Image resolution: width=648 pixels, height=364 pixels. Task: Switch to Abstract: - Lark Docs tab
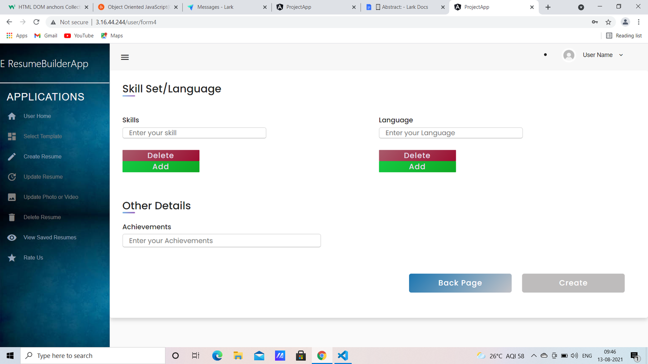404,7
